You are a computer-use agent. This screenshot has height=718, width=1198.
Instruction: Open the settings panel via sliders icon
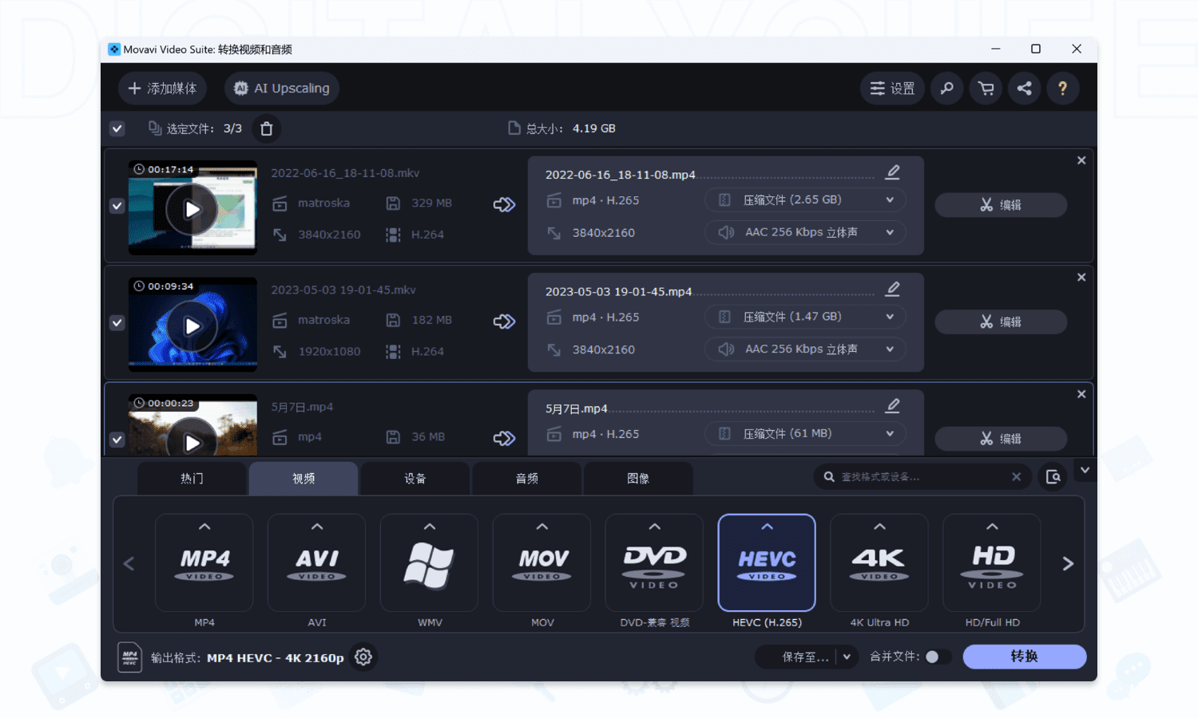pos(892,88)
